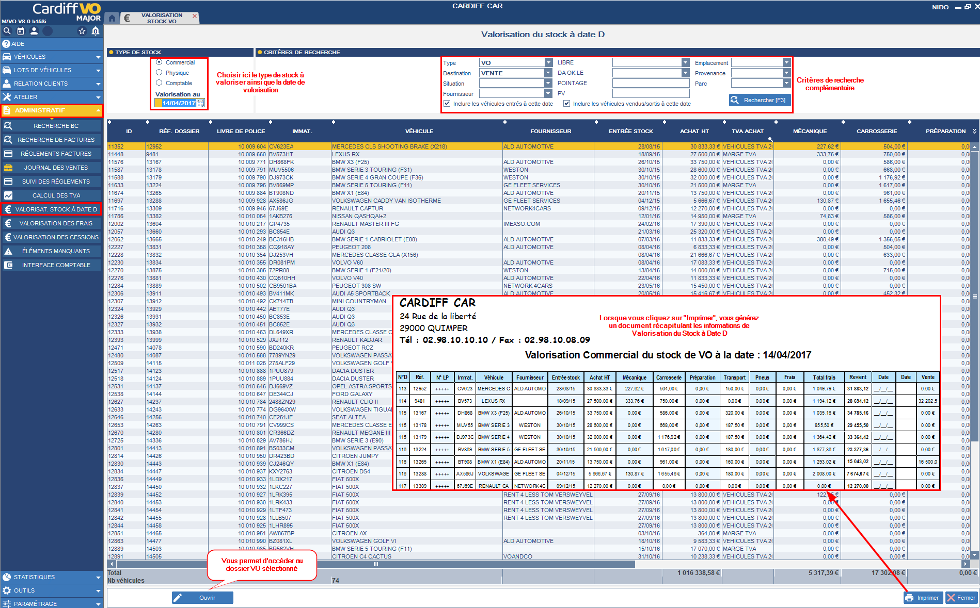
Task: Open SUIVI DES RÈGLEMENTS menu entry
Action: tap(52, 182)
